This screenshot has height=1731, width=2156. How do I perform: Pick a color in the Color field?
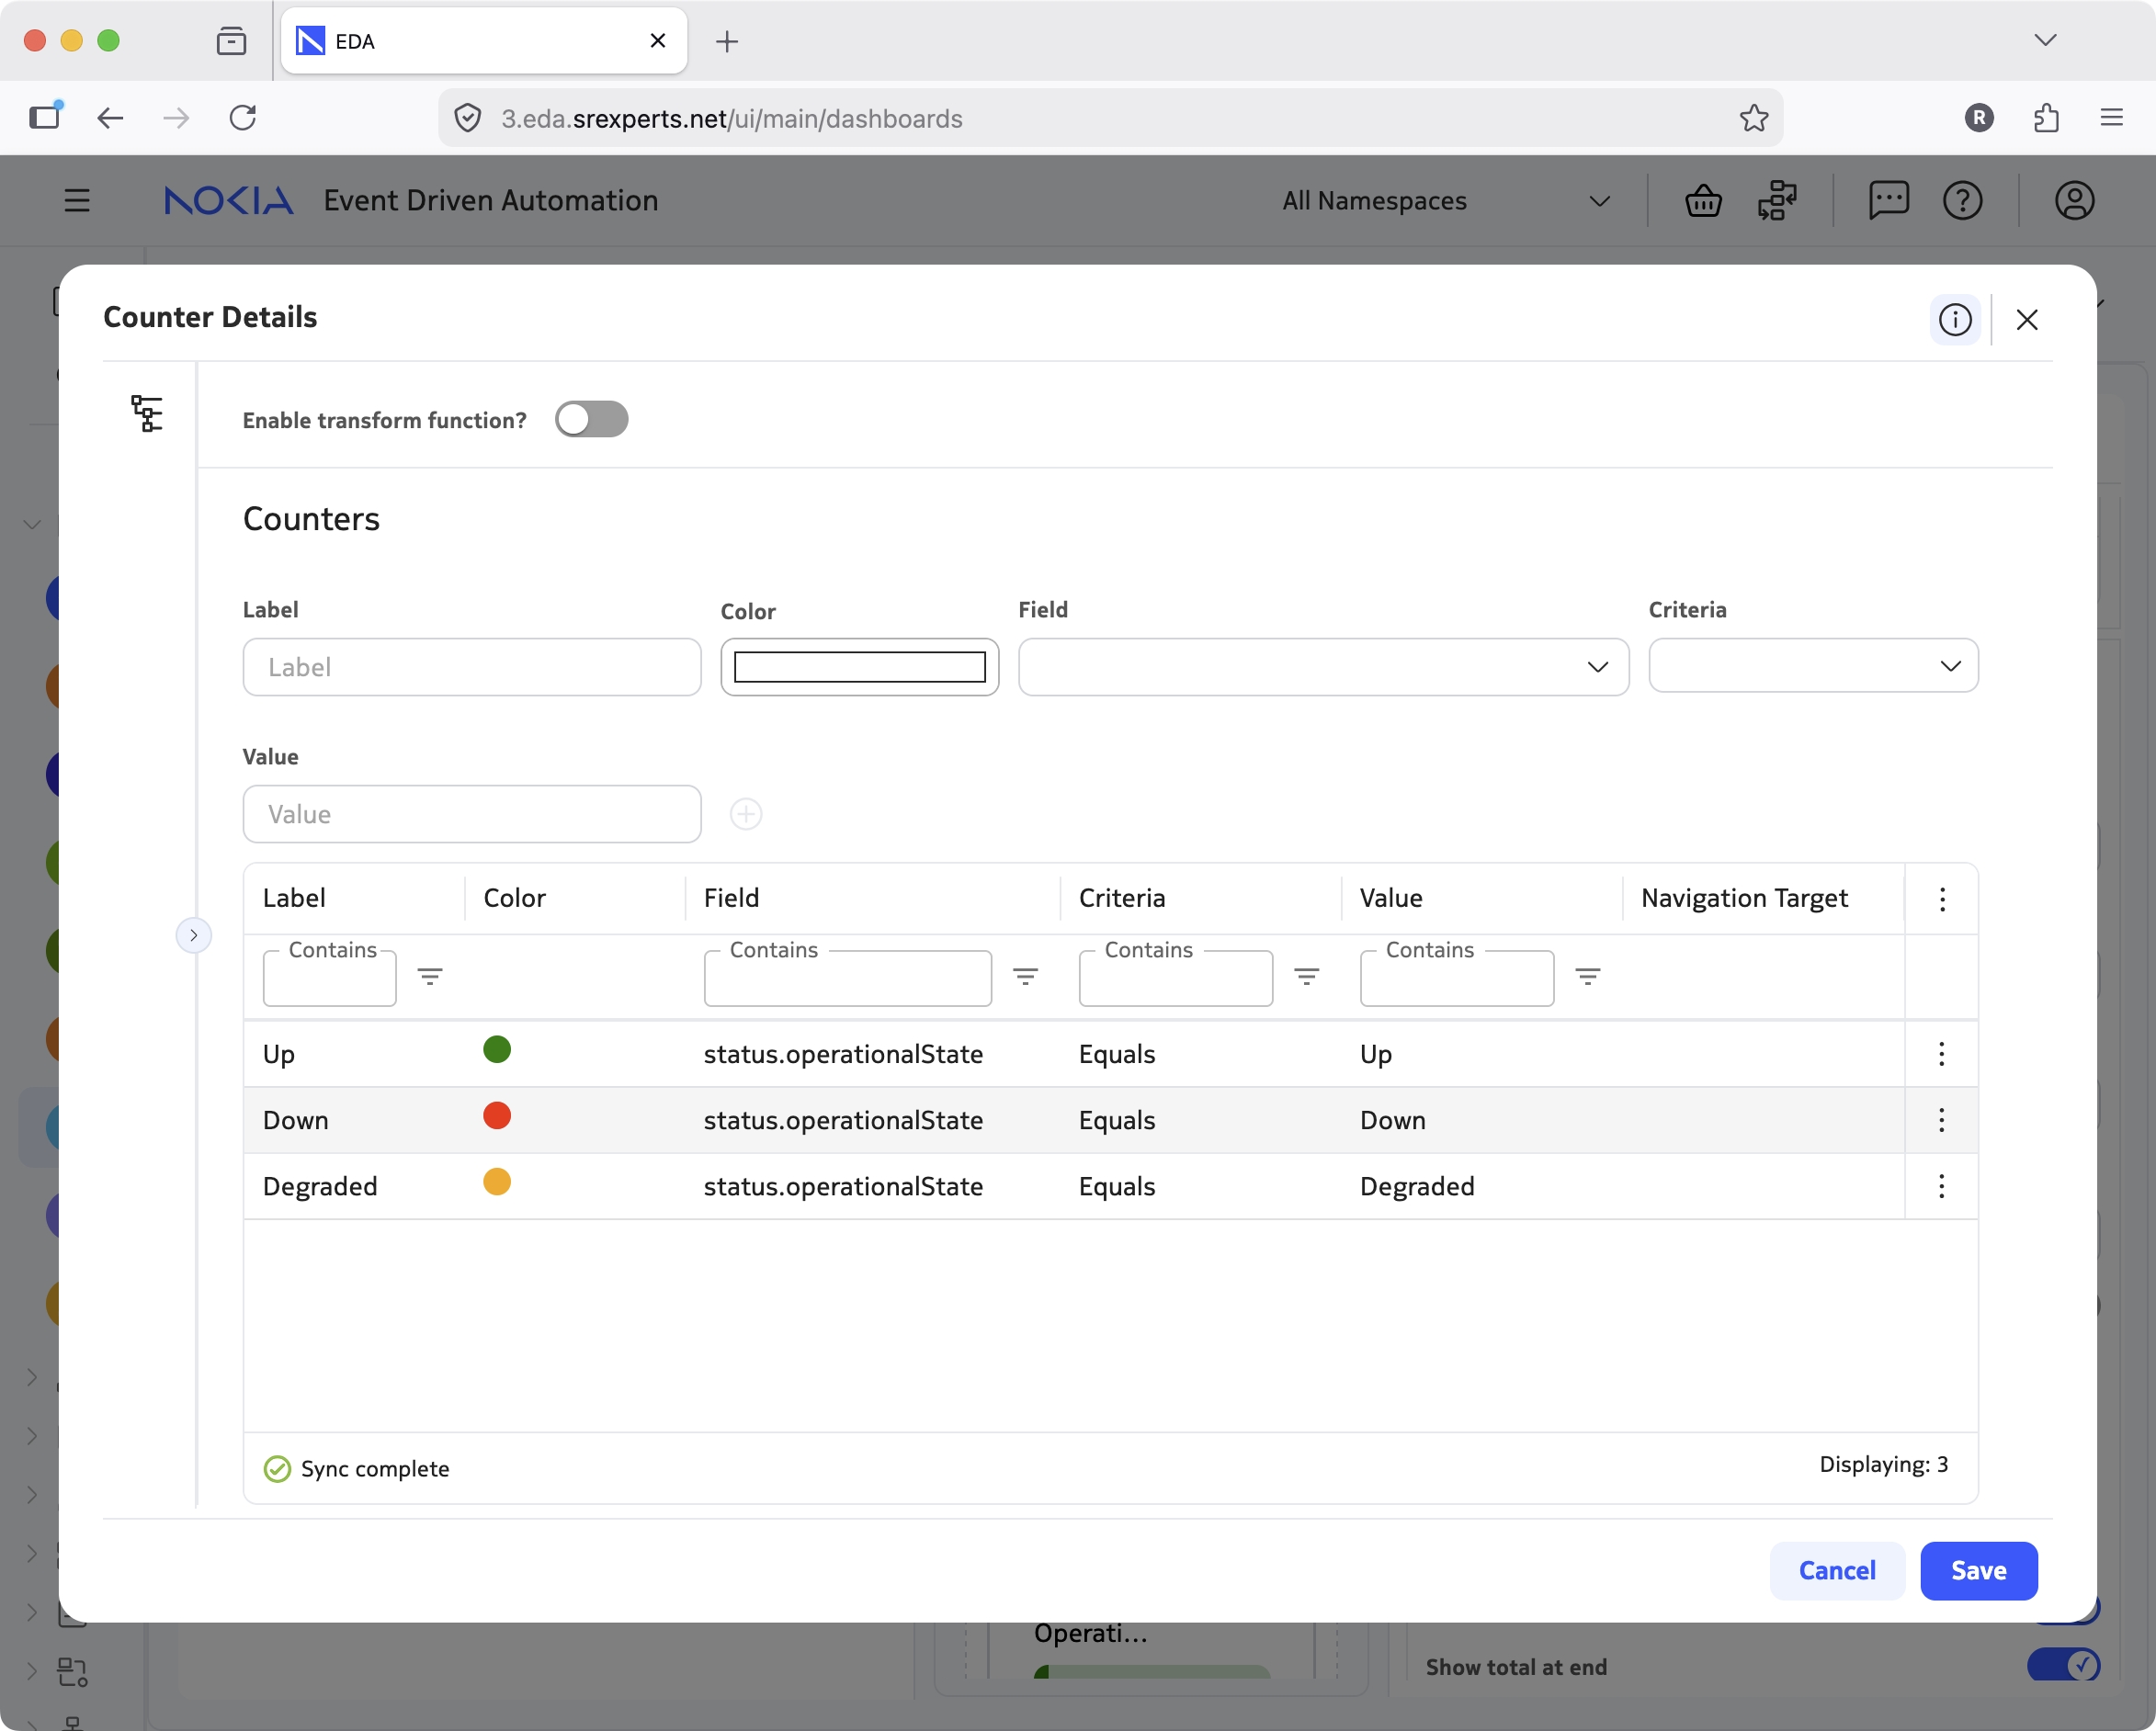pos(859,667)
